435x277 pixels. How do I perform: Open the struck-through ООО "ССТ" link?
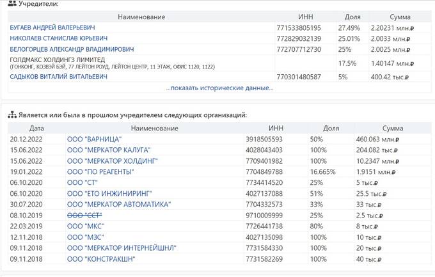[84, 216]
